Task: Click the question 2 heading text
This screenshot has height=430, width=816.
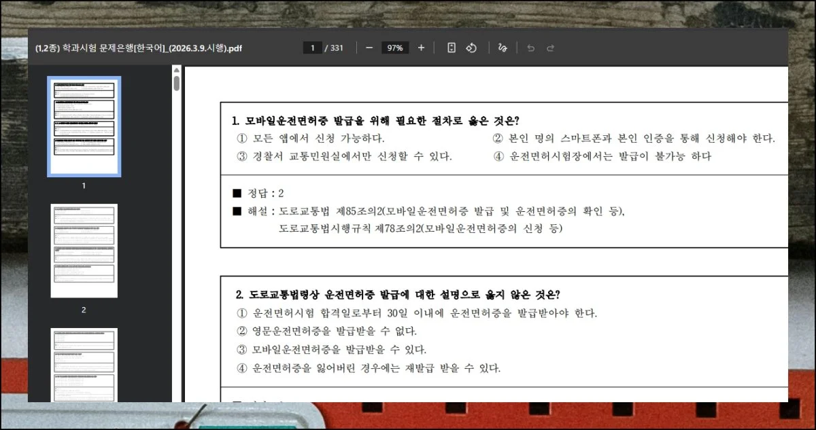Action: click(x=398, y=295)
